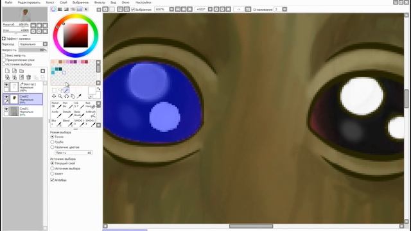Open the rotation angle dropdown in toolbar
The width and height of the screenshot is (411, 231).
[210, 10]
